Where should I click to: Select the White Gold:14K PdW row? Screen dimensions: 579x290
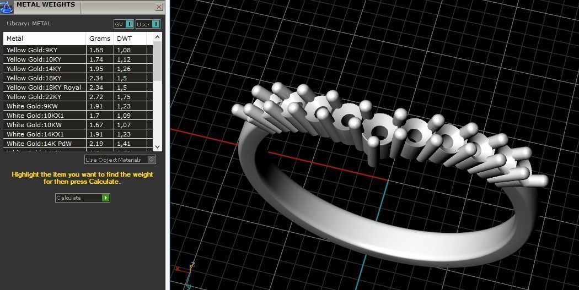(78, 144)
